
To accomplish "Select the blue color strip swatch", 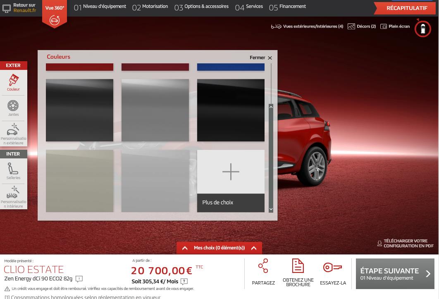I will [x=231, y=67].
